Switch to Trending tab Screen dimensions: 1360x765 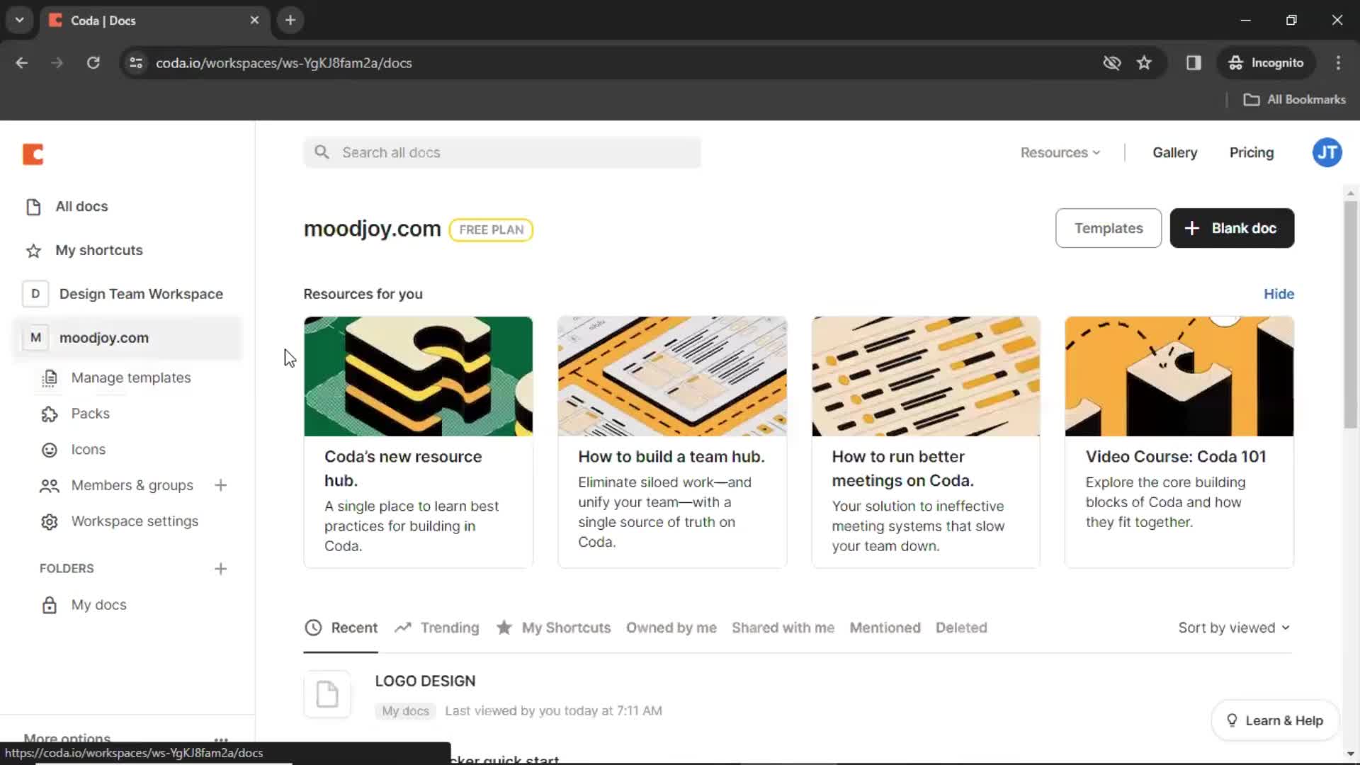pos(448,627)
